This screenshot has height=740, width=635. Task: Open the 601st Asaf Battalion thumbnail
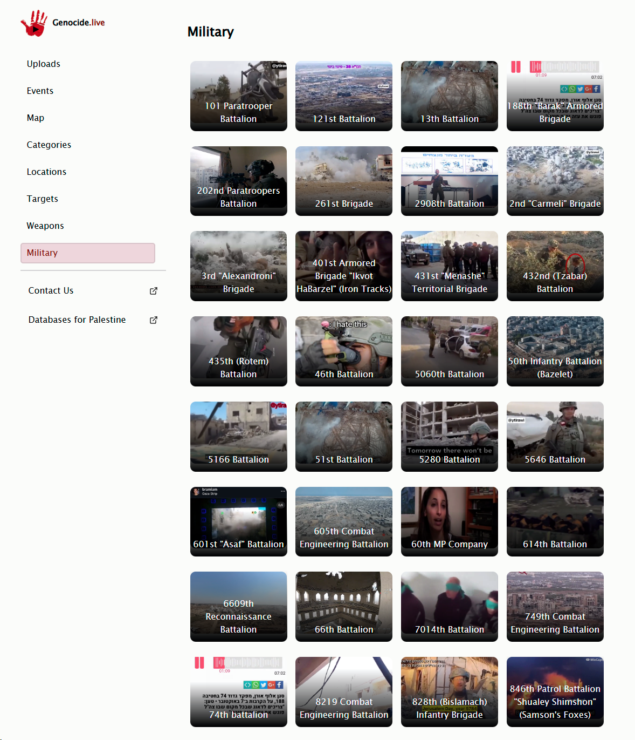(x=238, y=521)
